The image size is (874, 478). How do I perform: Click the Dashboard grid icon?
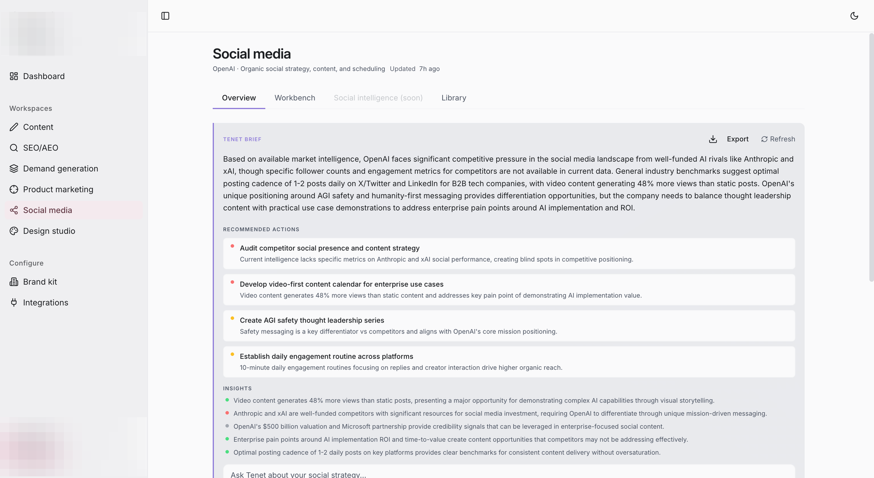pos(14,76)
